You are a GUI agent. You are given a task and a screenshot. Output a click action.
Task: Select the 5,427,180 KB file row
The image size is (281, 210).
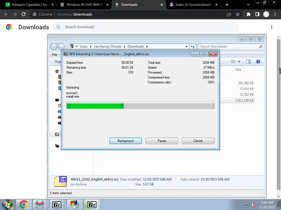tap(245, 100)
